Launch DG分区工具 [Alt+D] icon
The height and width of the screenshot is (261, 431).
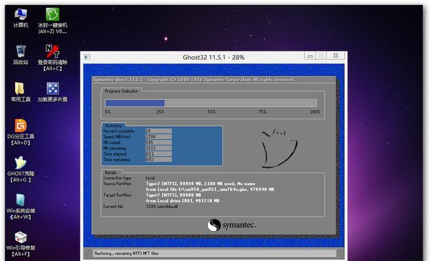[x=21, y=132]
